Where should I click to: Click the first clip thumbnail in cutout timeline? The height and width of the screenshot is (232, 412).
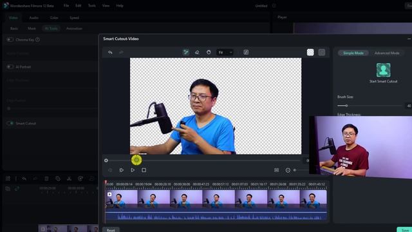coord(122,199)
